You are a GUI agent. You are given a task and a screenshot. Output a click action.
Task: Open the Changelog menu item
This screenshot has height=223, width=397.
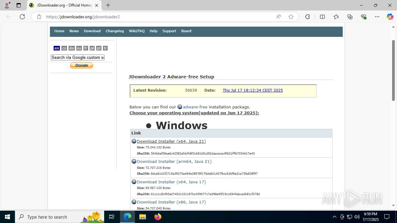tap(115, 31)
